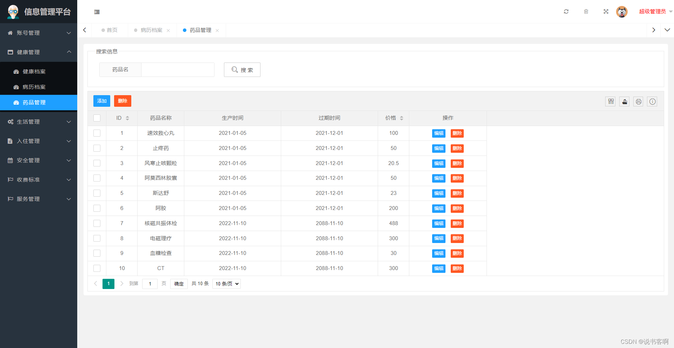Check the row for 斯达舒
Viewport: 674px width, 348px height.
pyautogui.click(x=97, y=193)
